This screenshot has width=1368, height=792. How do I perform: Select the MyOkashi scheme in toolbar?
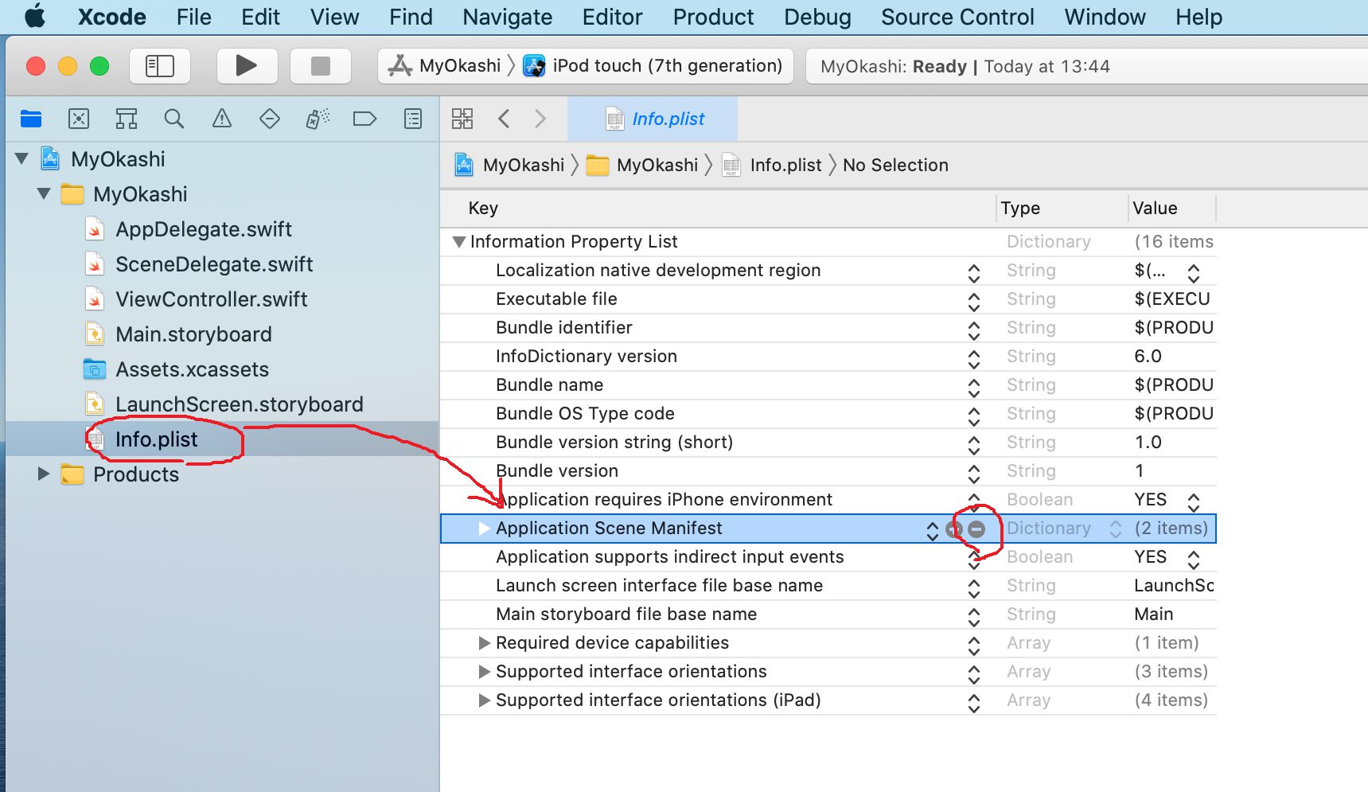445,65
